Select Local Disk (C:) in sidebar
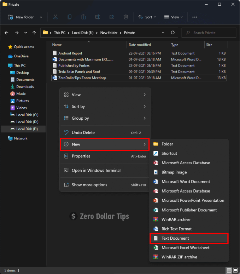The width and height of the screenshot is (240, 274). pos(27,115)
